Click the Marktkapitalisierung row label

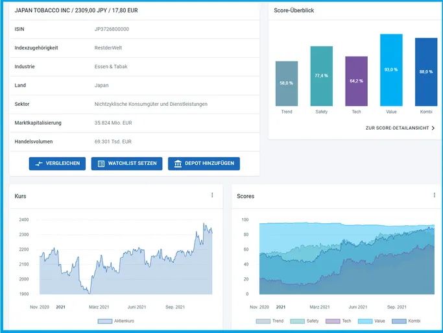coord(38,123)
